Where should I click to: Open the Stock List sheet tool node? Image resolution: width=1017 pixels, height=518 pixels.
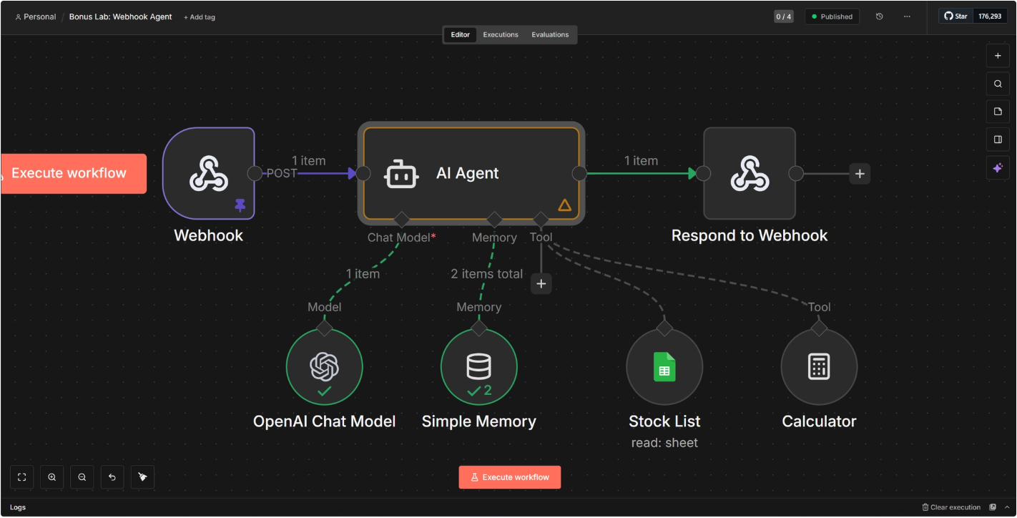[x=664, y=366]
